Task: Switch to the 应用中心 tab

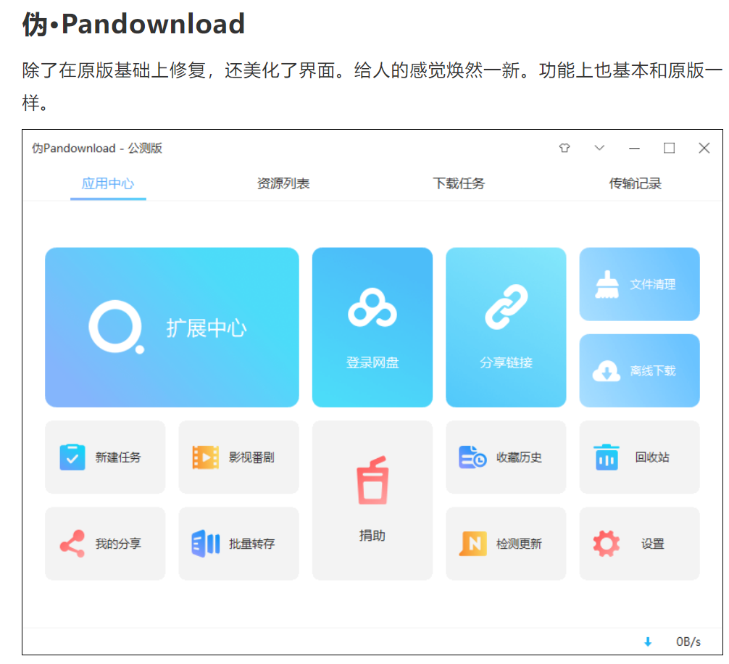Action: 108,183
